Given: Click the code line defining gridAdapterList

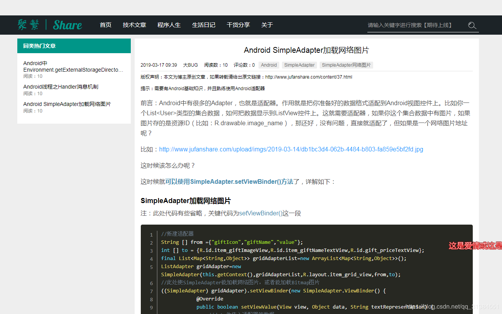Looking at the screenshot, I should pyautogui.click(x=284, y=259).
